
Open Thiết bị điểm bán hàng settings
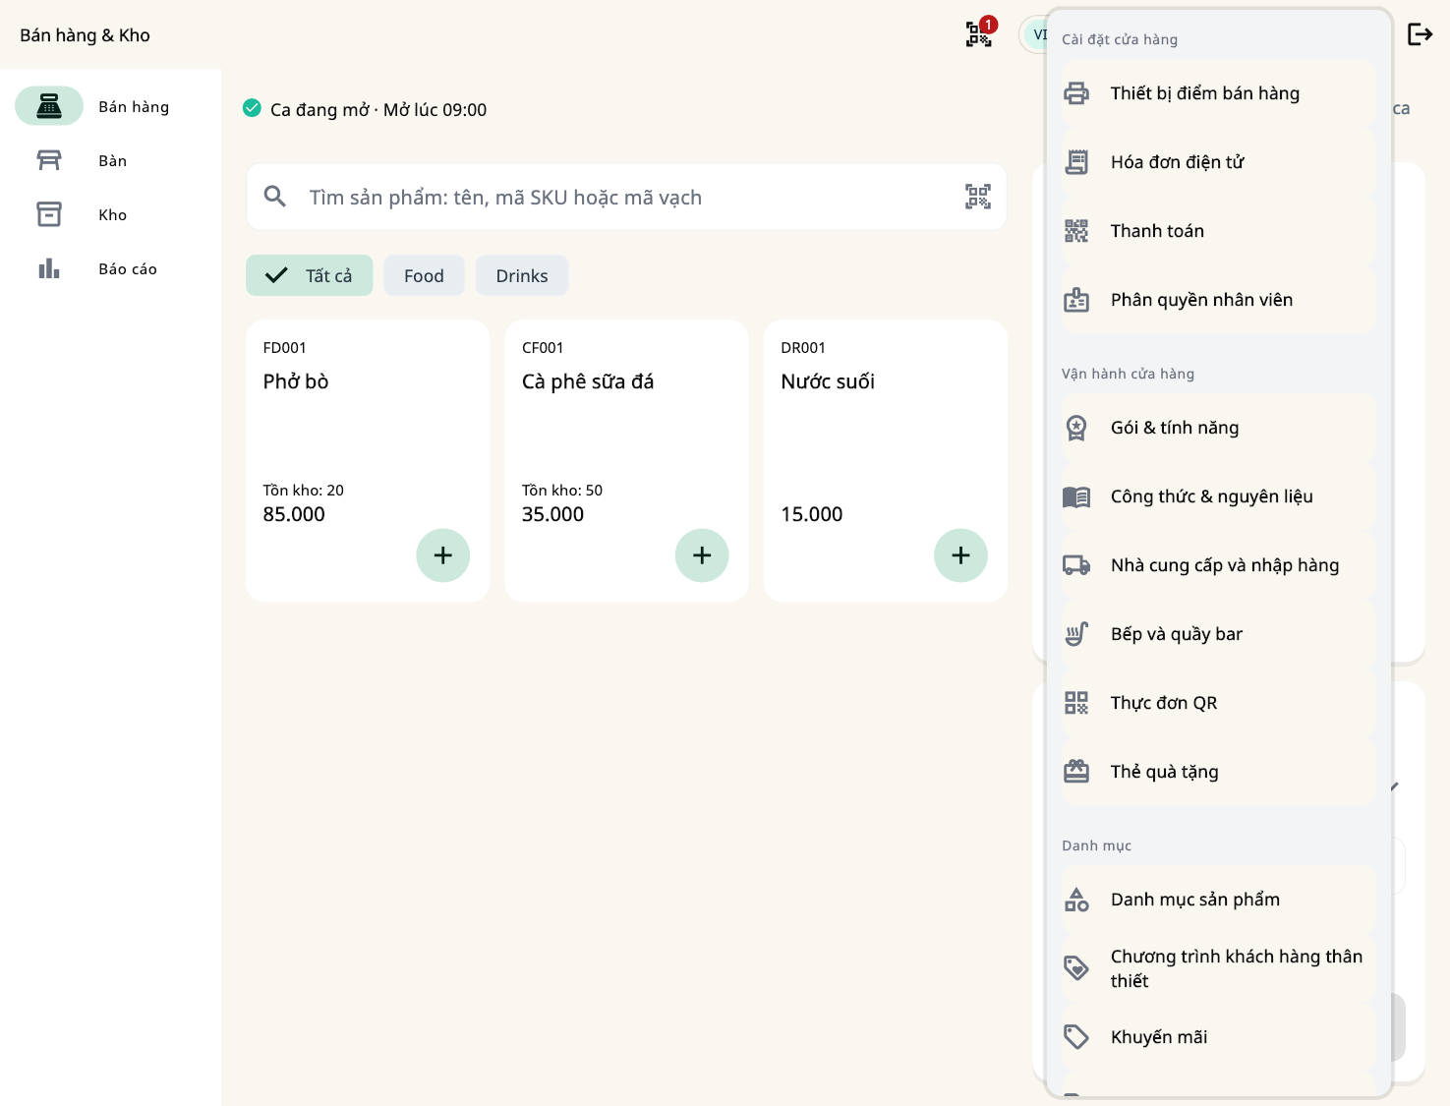click(1219, 93)
